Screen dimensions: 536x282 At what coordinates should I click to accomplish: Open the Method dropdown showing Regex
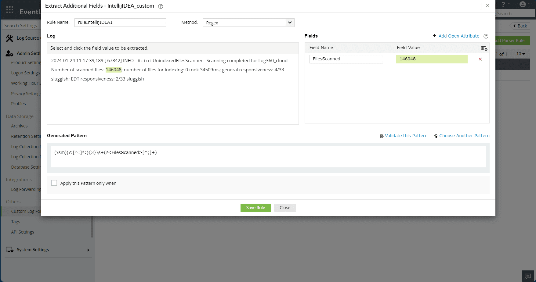point(248,23)
